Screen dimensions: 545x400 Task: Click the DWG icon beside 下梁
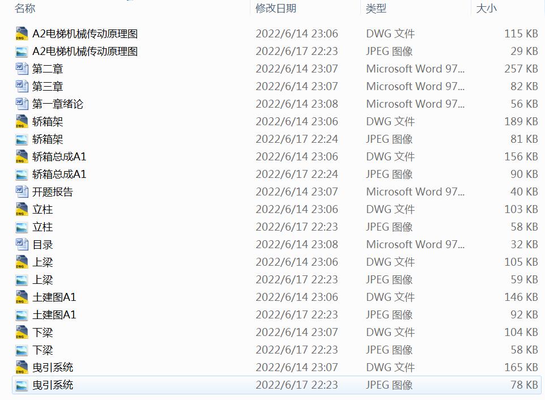pyautogui.click(x=22, y=332)
